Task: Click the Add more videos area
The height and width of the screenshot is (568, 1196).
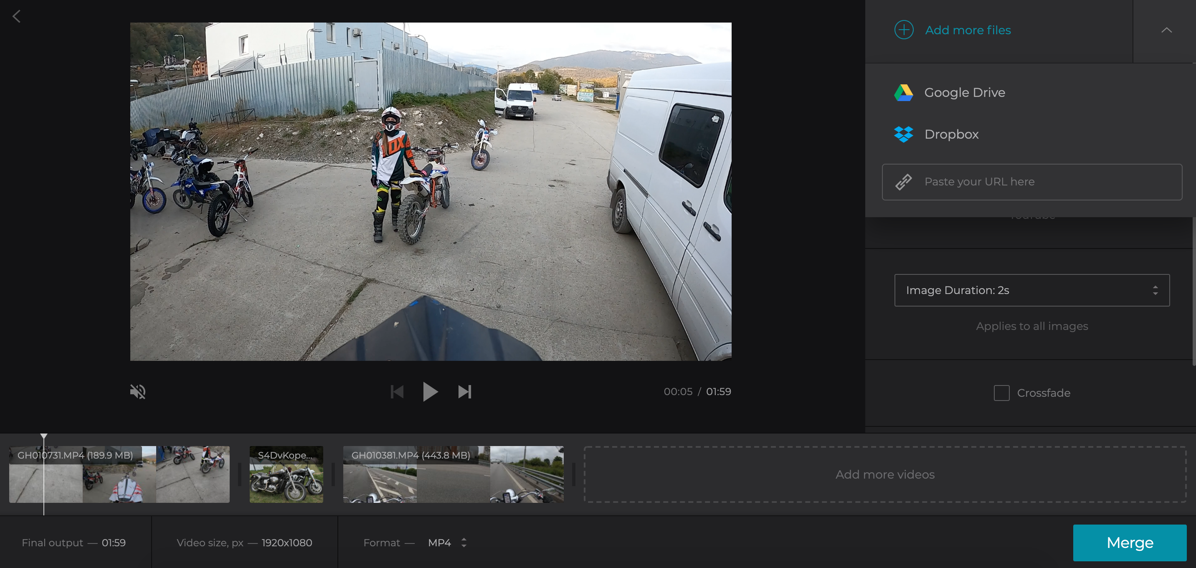Action: [x=885, y=474]
